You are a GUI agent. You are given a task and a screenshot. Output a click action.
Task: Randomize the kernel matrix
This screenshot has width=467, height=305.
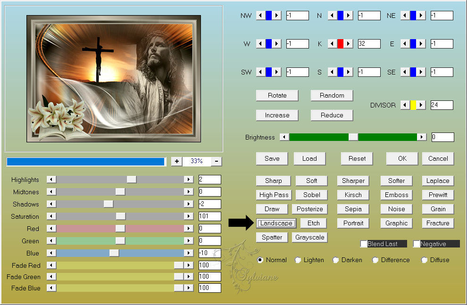click(x=332, y=96)
